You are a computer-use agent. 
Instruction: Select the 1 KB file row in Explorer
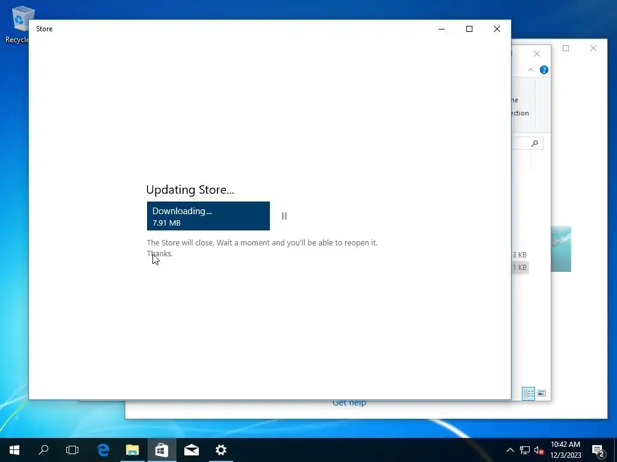(x=519, y=268)
